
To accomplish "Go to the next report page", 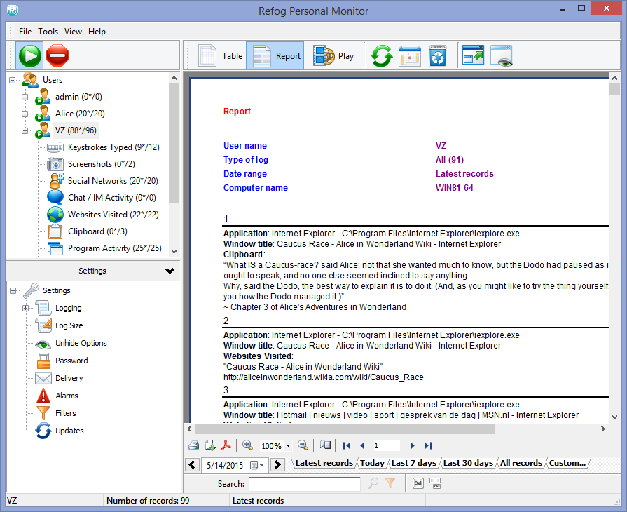I will pos(412,445).
